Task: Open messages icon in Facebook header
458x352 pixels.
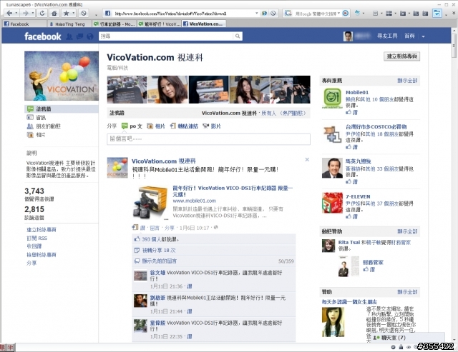Action: coord(79,36)
